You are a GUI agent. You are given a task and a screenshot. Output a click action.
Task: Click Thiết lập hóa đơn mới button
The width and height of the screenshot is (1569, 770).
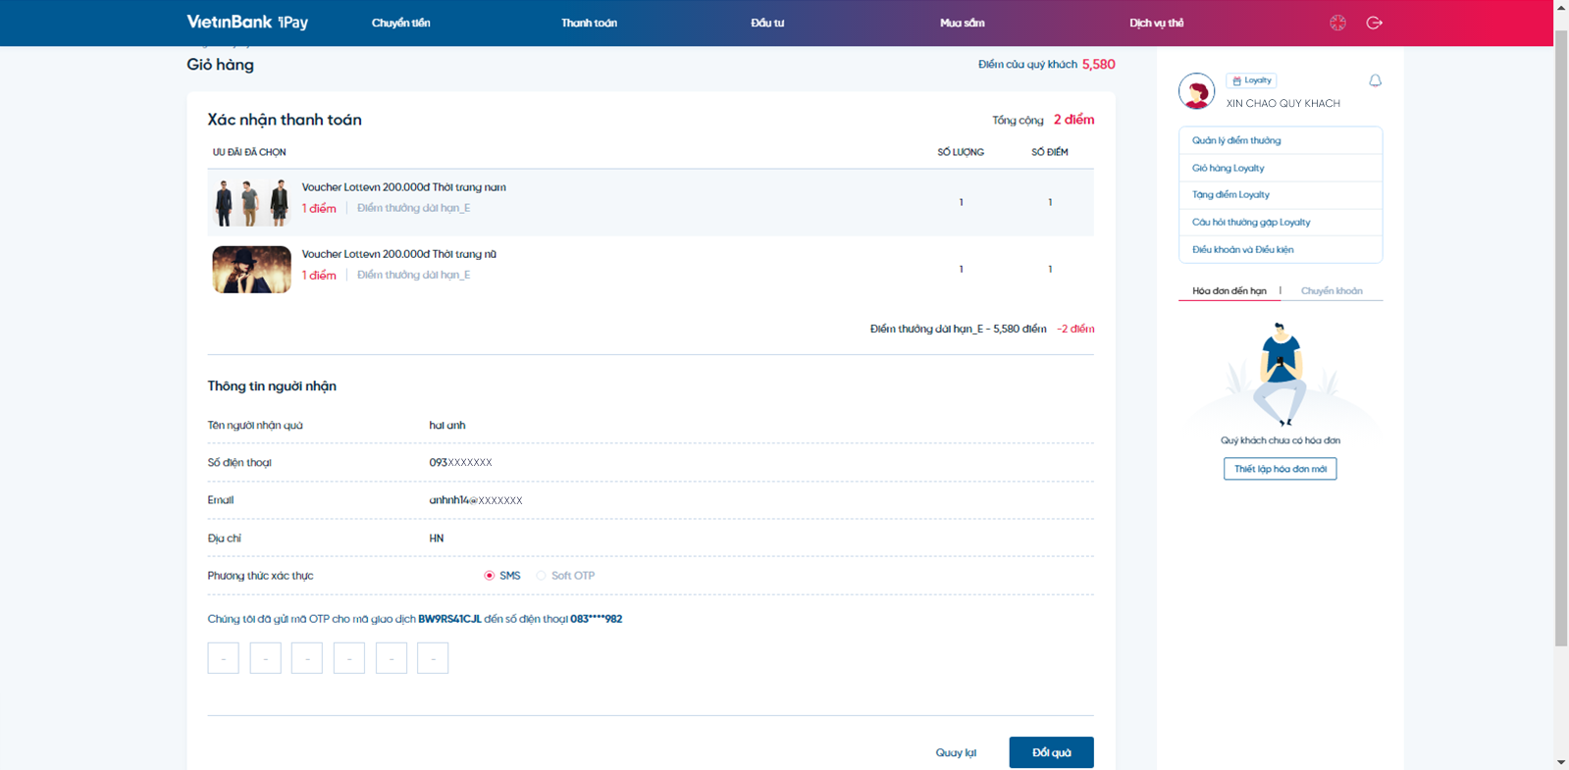(x=1280, y=469)
